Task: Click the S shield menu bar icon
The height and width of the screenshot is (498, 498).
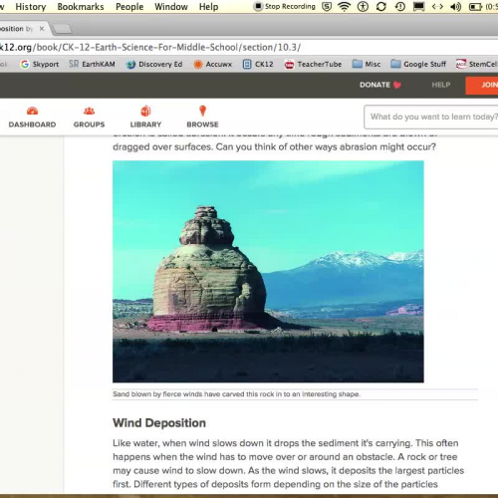Action: [327, 7]
